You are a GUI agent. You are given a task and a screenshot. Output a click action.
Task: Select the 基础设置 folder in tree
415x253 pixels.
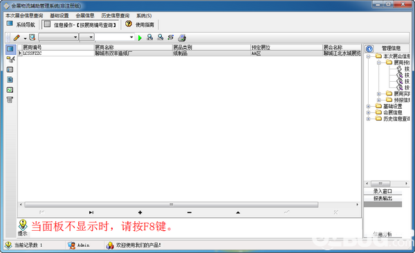tap(392, 106)
